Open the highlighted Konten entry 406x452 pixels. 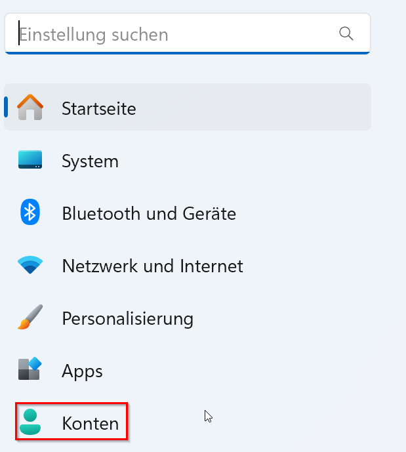pos(91,423)
